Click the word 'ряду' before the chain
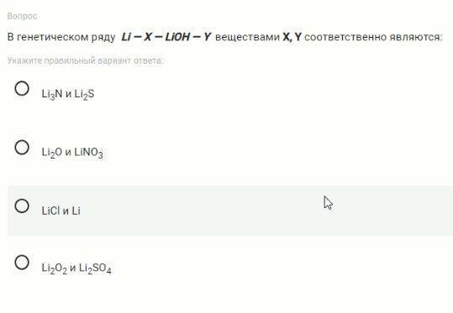This screenshot has width=453, height=313. [103, 38]
